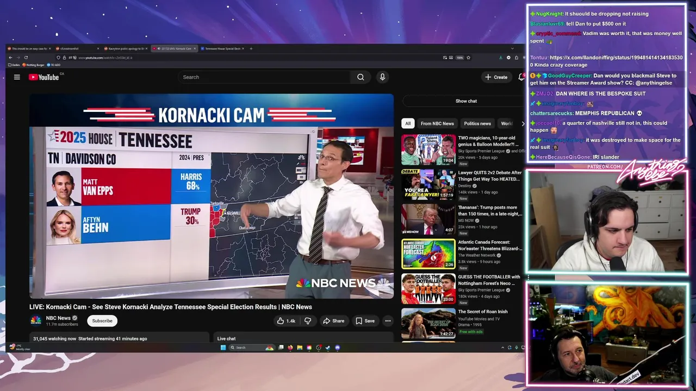This screenshot has height=391, width=696.
Task: Select the All filter chip
Action: click(x=408, y=123)
